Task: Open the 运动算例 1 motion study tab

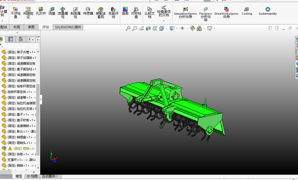Action: point(49,176)
